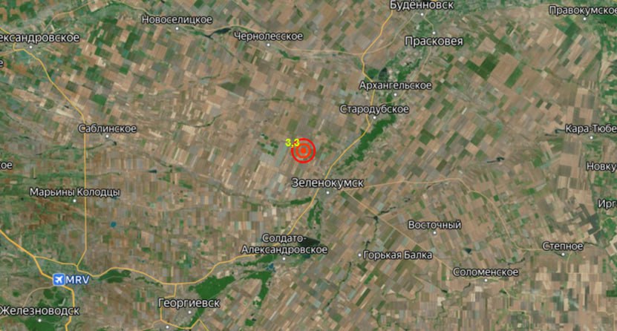Click the Марьины Колодцы label

[75, 192]
